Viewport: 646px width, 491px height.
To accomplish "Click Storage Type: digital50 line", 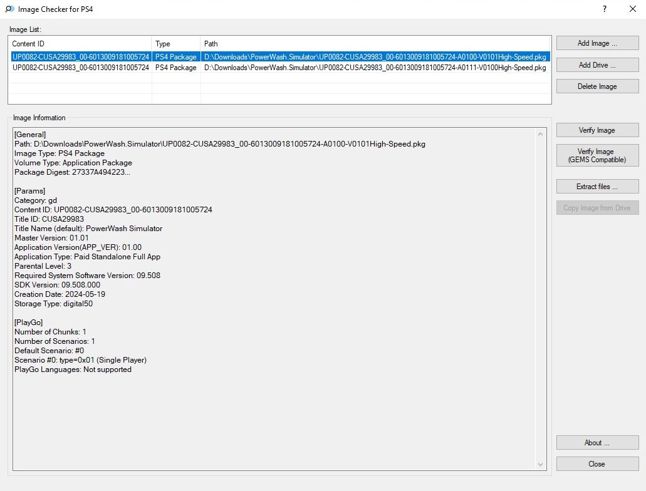I will pos(53,304).
